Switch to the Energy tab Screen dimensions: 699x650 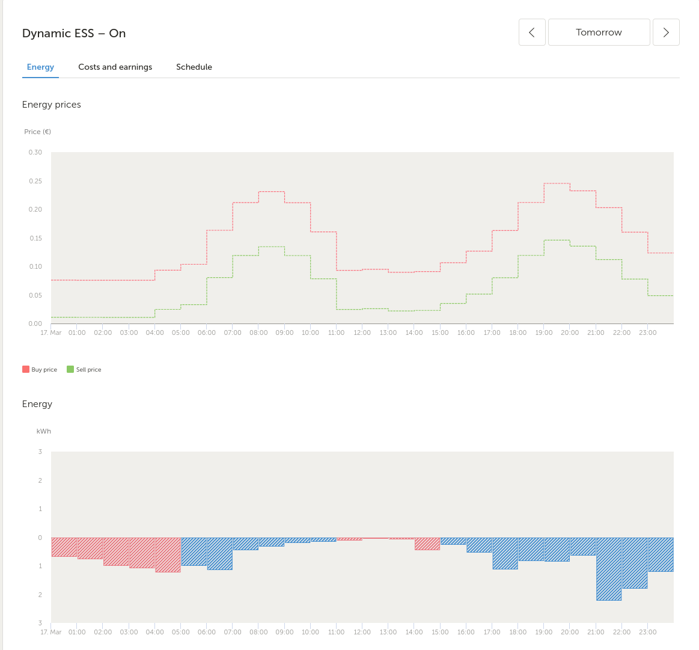(40, 67)
